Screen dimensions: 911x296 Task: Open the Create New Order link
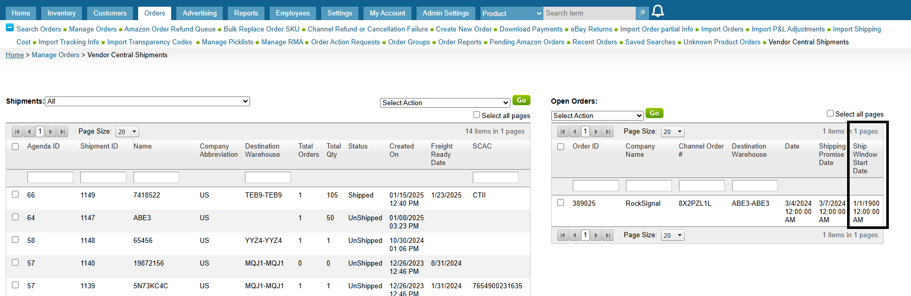(x=463, y=29)
